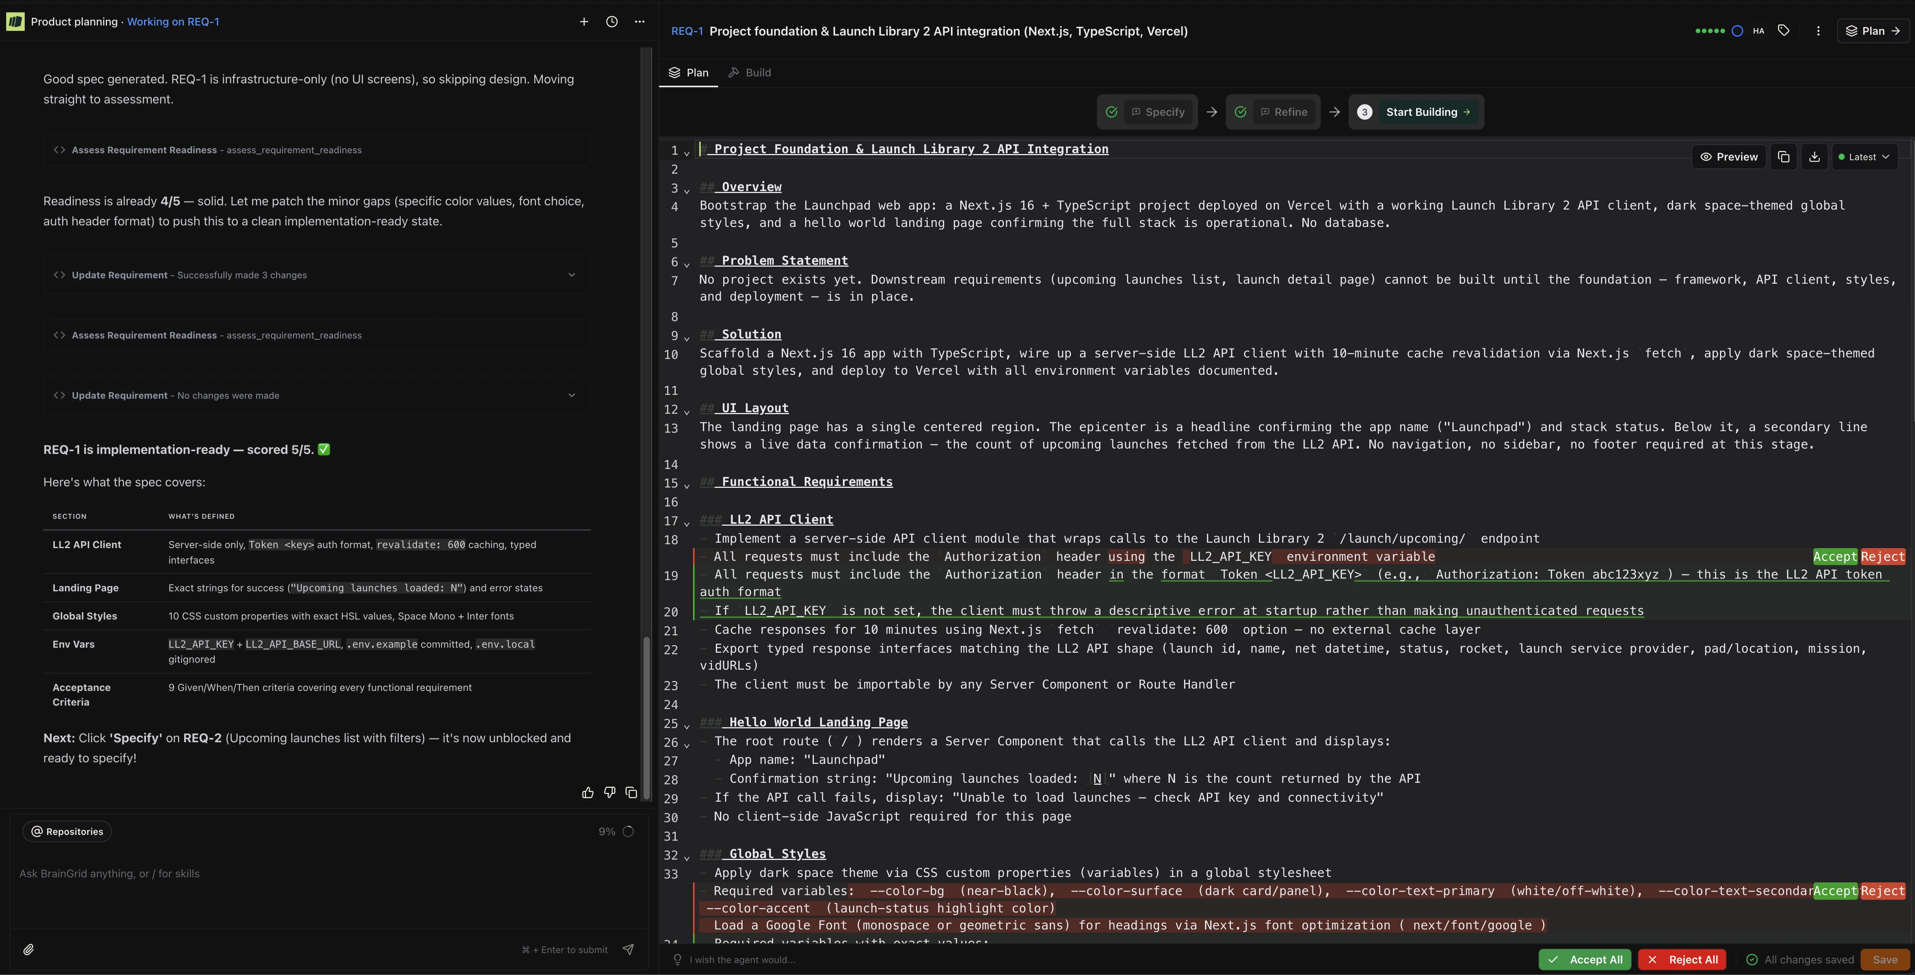Send the chat message with the send icon
The height and width of the screenshot is (975, 1915).
pyautogui.click(x=628, y=949)
